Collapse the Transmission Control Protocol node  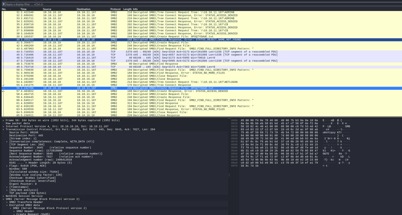coord(4,130)
